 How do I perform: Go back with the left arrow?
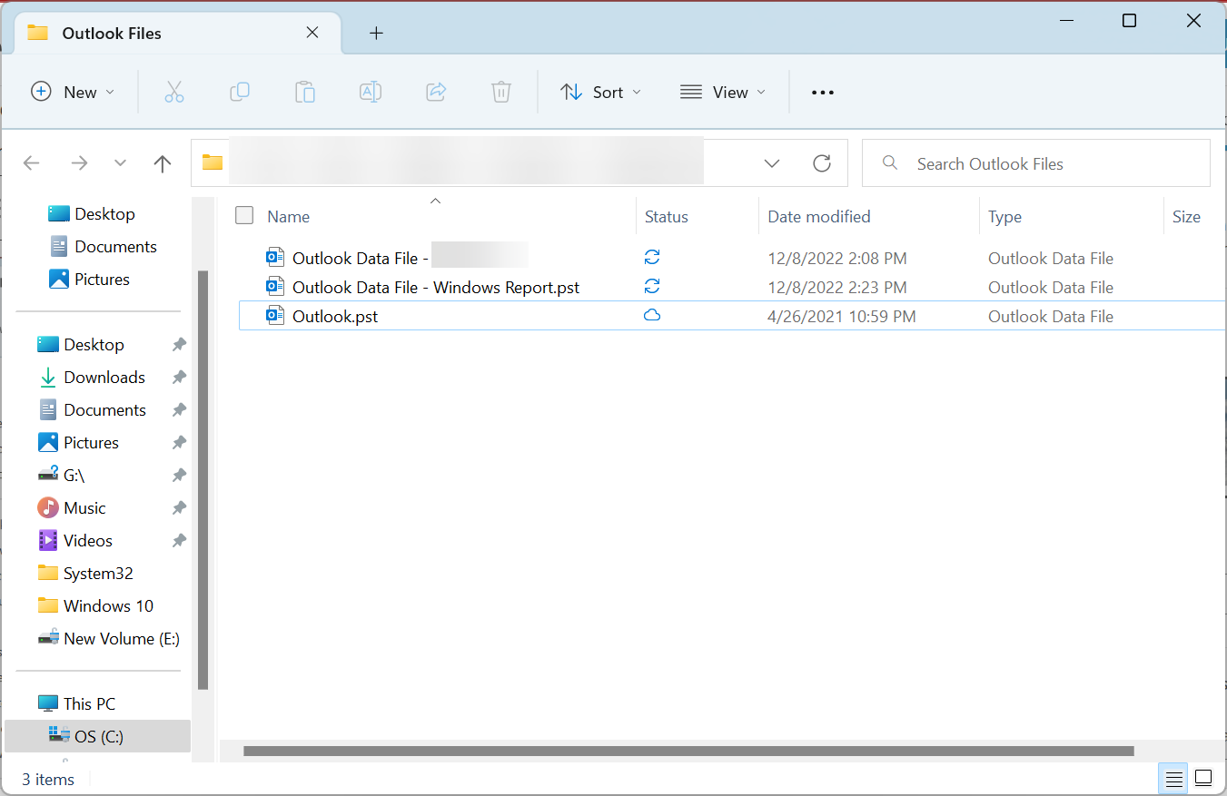[32, 163]
